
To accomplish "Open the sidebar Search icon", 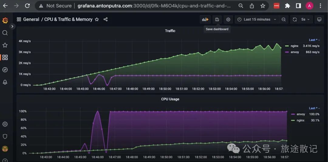I will pos(5,33).
